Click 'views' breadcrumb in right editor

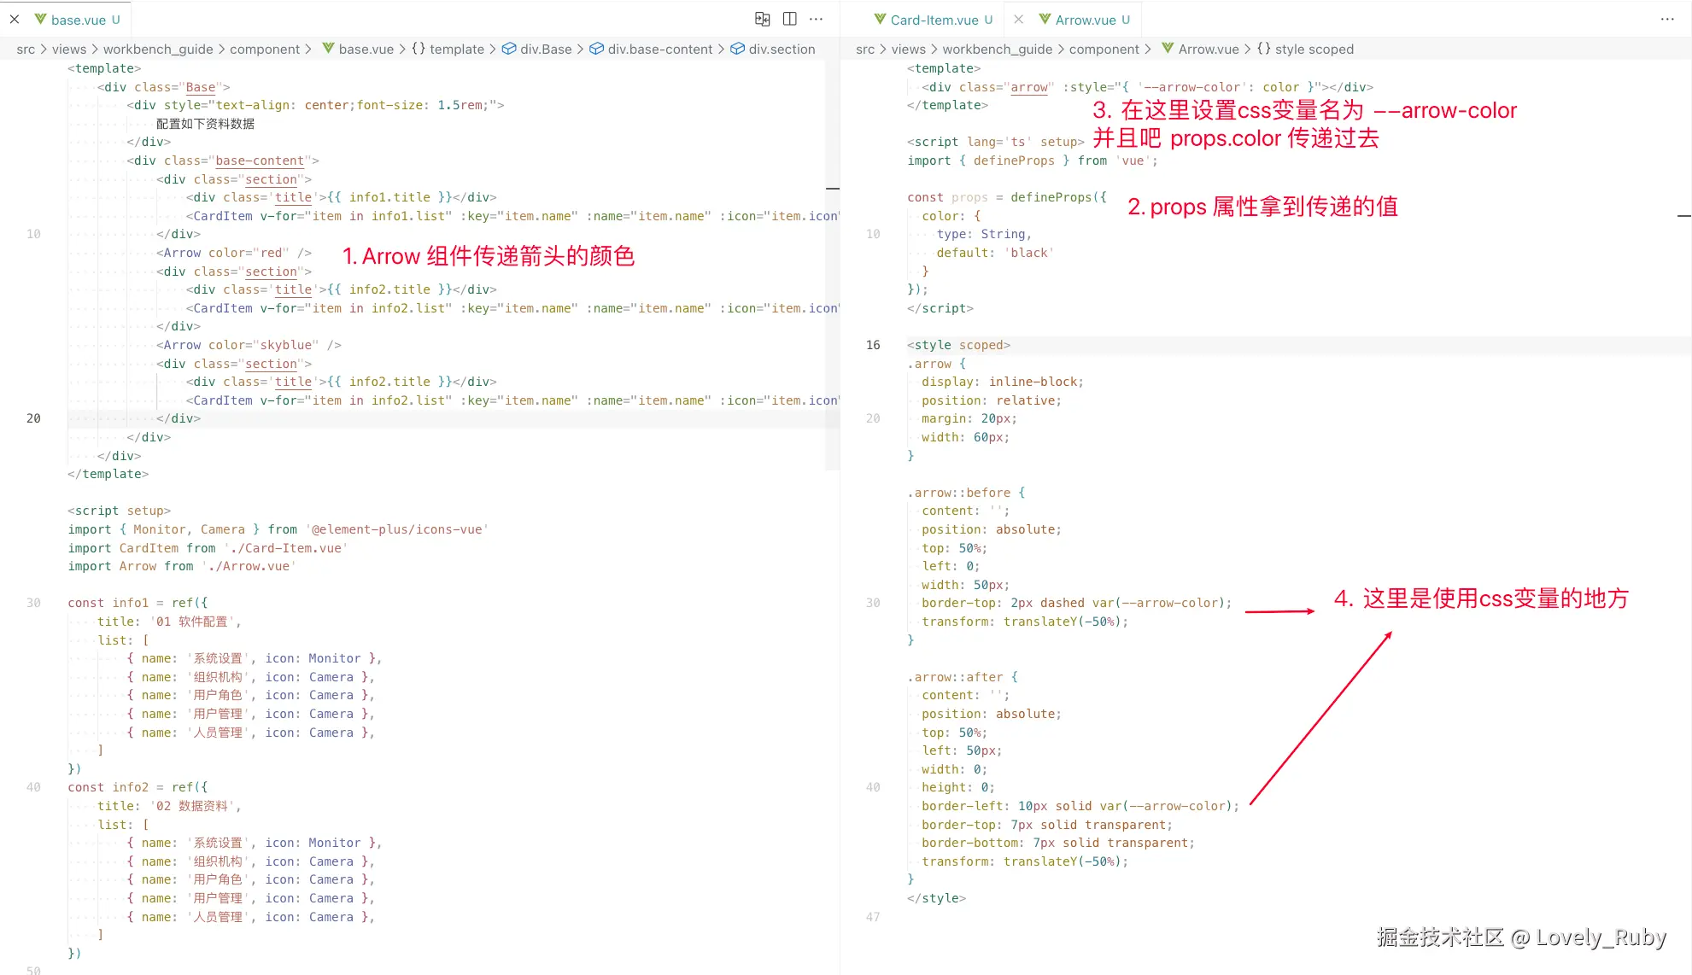909,50
